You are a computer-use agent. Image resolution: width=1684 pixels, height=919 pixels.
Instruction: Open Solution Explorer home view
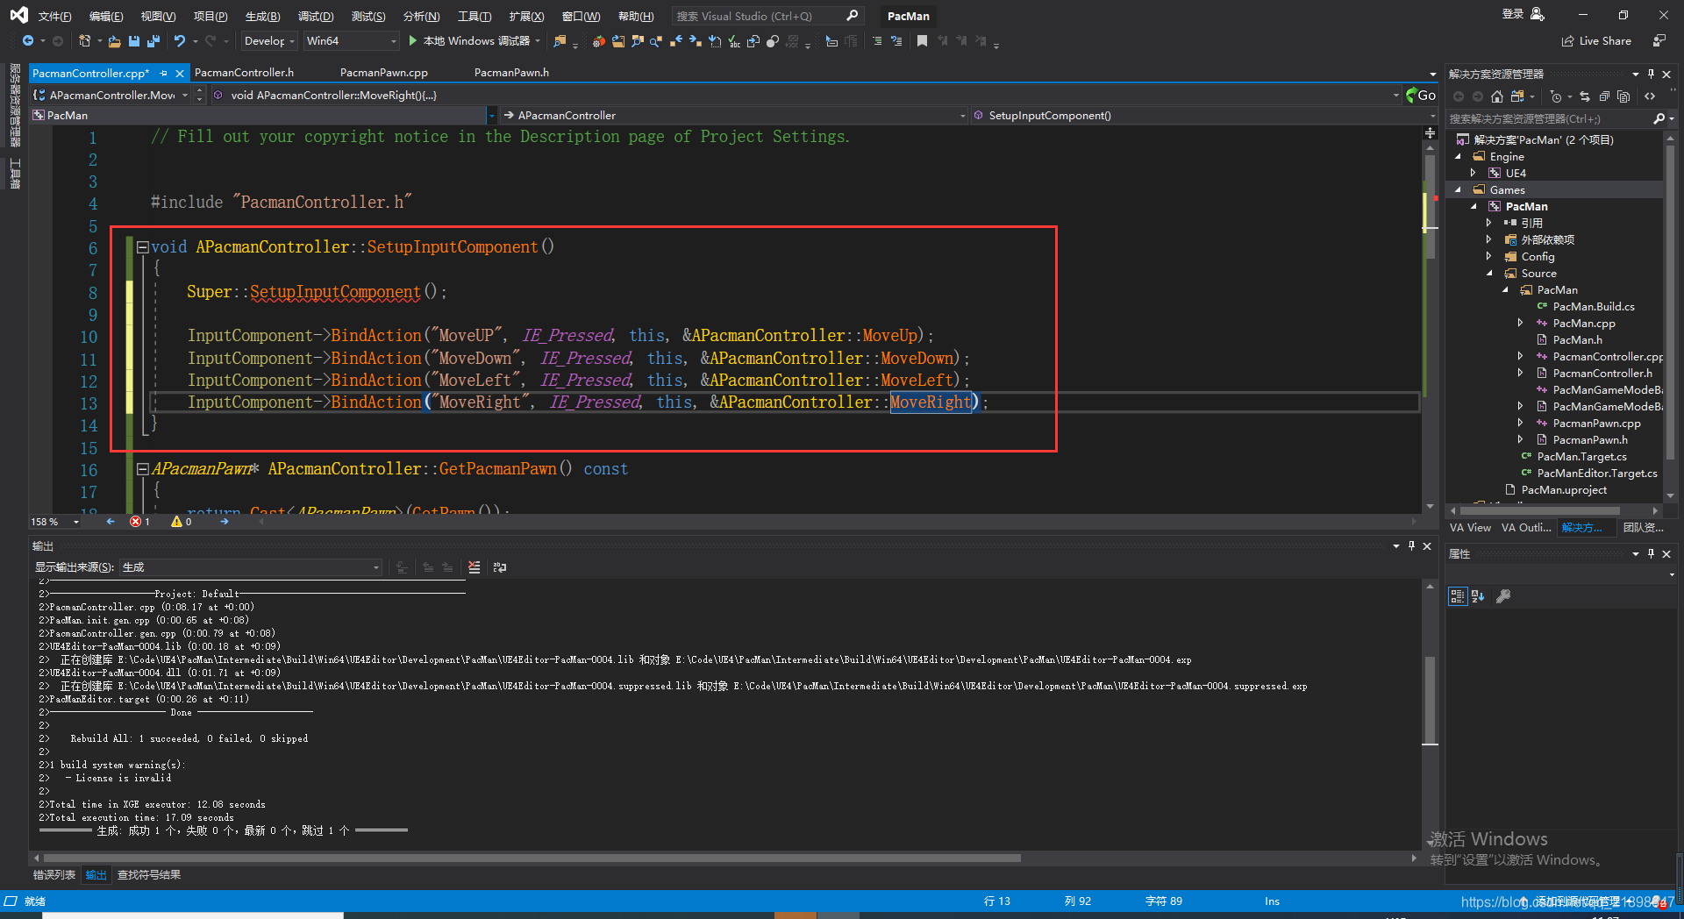click(x=1497, y=96)
